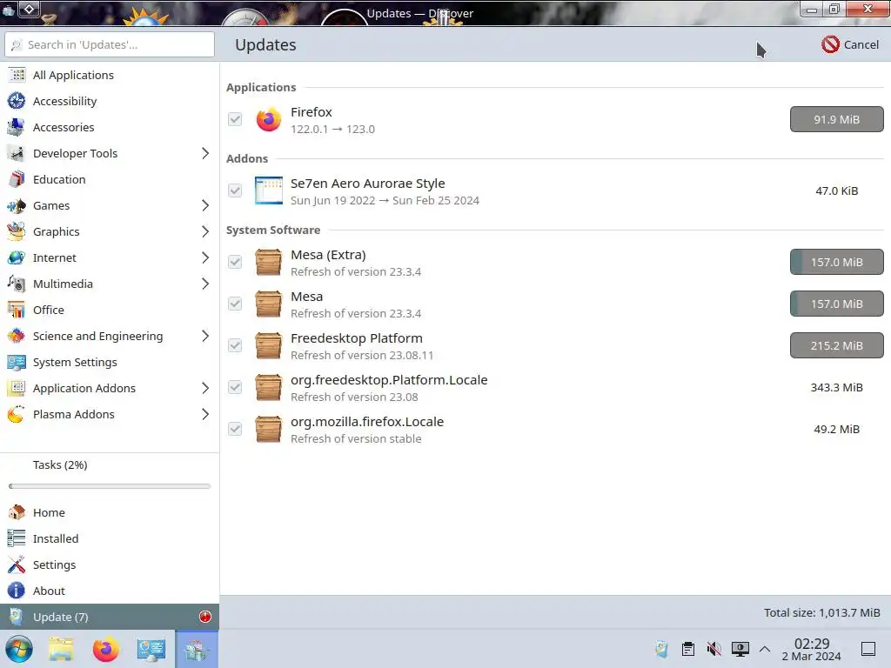891x668 pixels.
Task: Click the Accessories category icon
Action: tap(17, 127)
